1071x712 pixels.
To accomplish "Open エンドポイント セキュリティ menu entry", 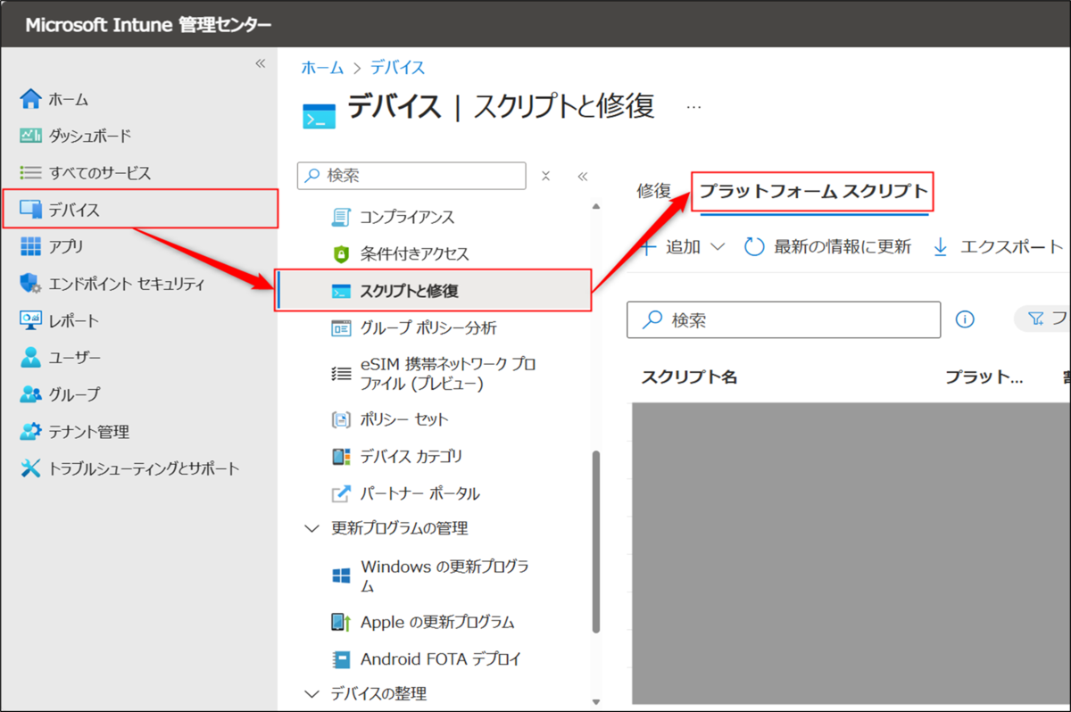I will [127, 284].
